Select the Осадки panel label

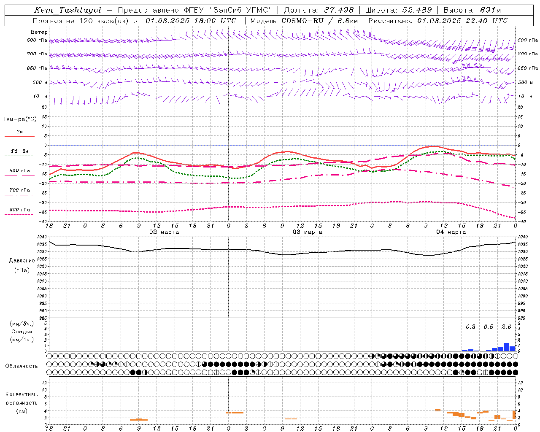(x=22, y=332)
